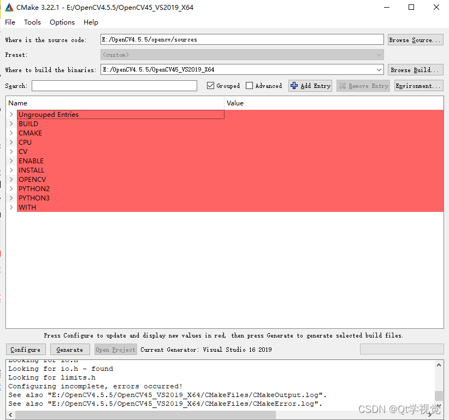Select the OPENCV row label
The width and height of the screenshot is (449, 420).
[x=32, y=180]
